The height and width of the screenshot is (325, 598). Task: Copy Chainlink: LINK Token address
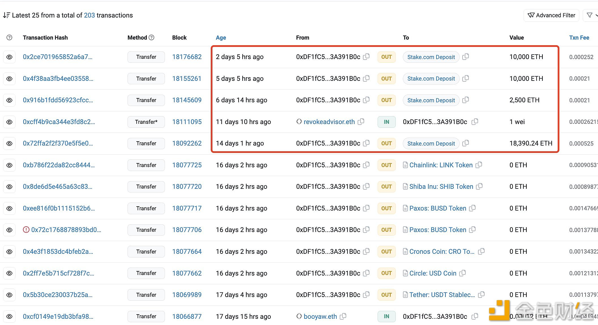[479, 165]
